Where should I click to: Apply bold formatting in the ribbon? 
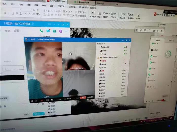click(x=5, y=13)
